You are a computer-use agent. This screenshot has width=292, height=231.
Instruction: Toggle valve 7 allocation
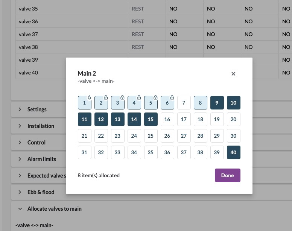tap(184, 103)
